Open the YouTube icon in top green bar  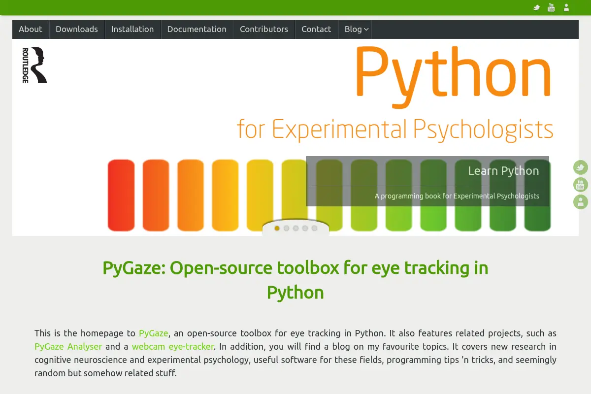coord(551,7)
